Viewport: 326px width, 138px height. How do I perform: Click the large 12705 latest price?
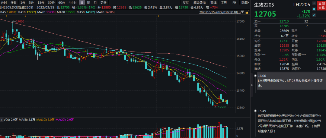[265, 14]
